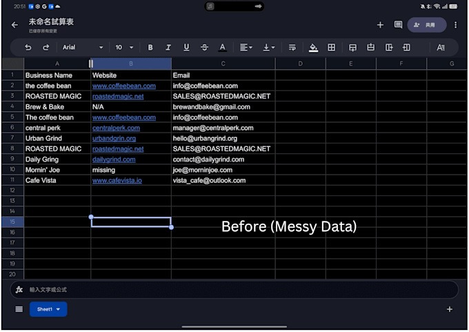Tap the back arrow icon

[14, 25]
